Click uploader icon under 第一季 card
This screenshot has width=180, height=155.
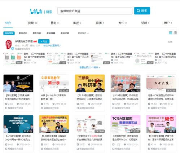[42, 108]
